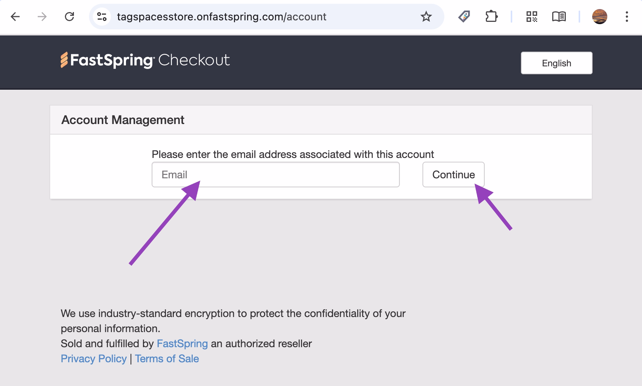Click the QR code toolbar icon
642x386 pixels.
click(x=531, y=17)
